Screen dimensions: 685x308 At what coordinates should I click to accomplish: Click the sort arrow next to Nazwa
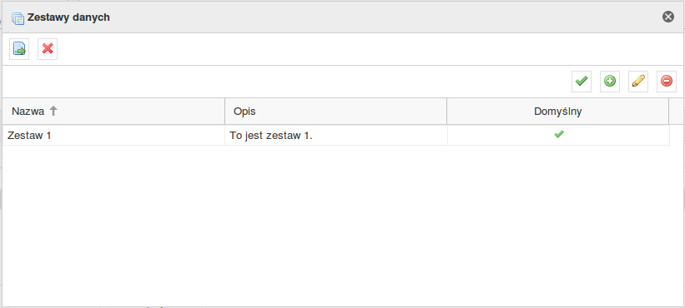pyautogui.click(x=53, y=111)
